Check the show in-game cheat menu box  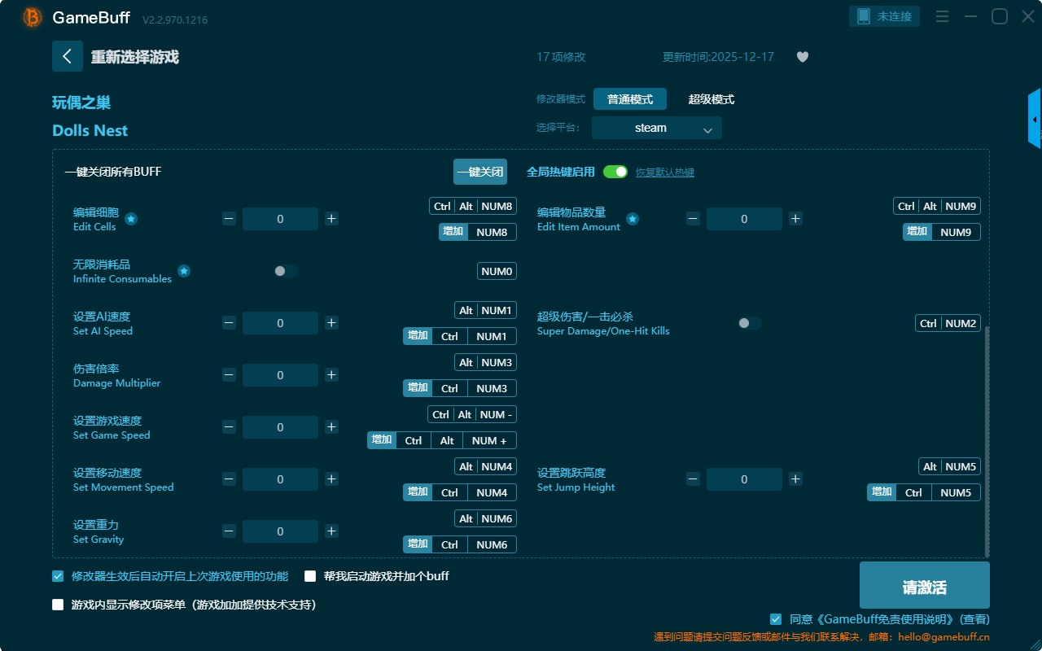point(58,605)
